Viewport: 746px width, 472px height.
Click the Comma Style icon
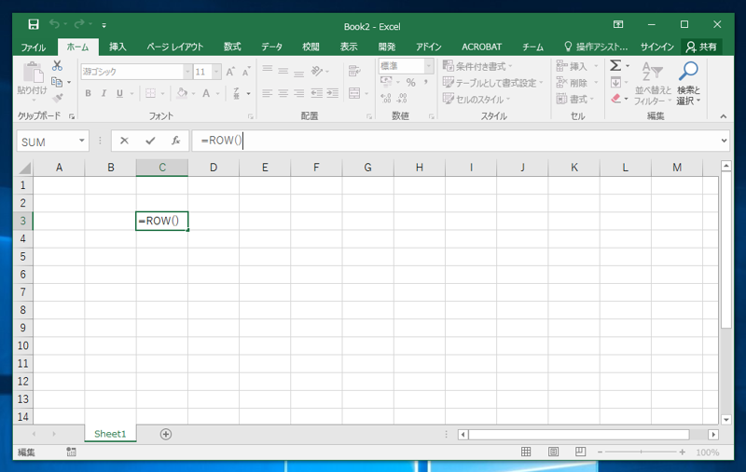[426, 83]
